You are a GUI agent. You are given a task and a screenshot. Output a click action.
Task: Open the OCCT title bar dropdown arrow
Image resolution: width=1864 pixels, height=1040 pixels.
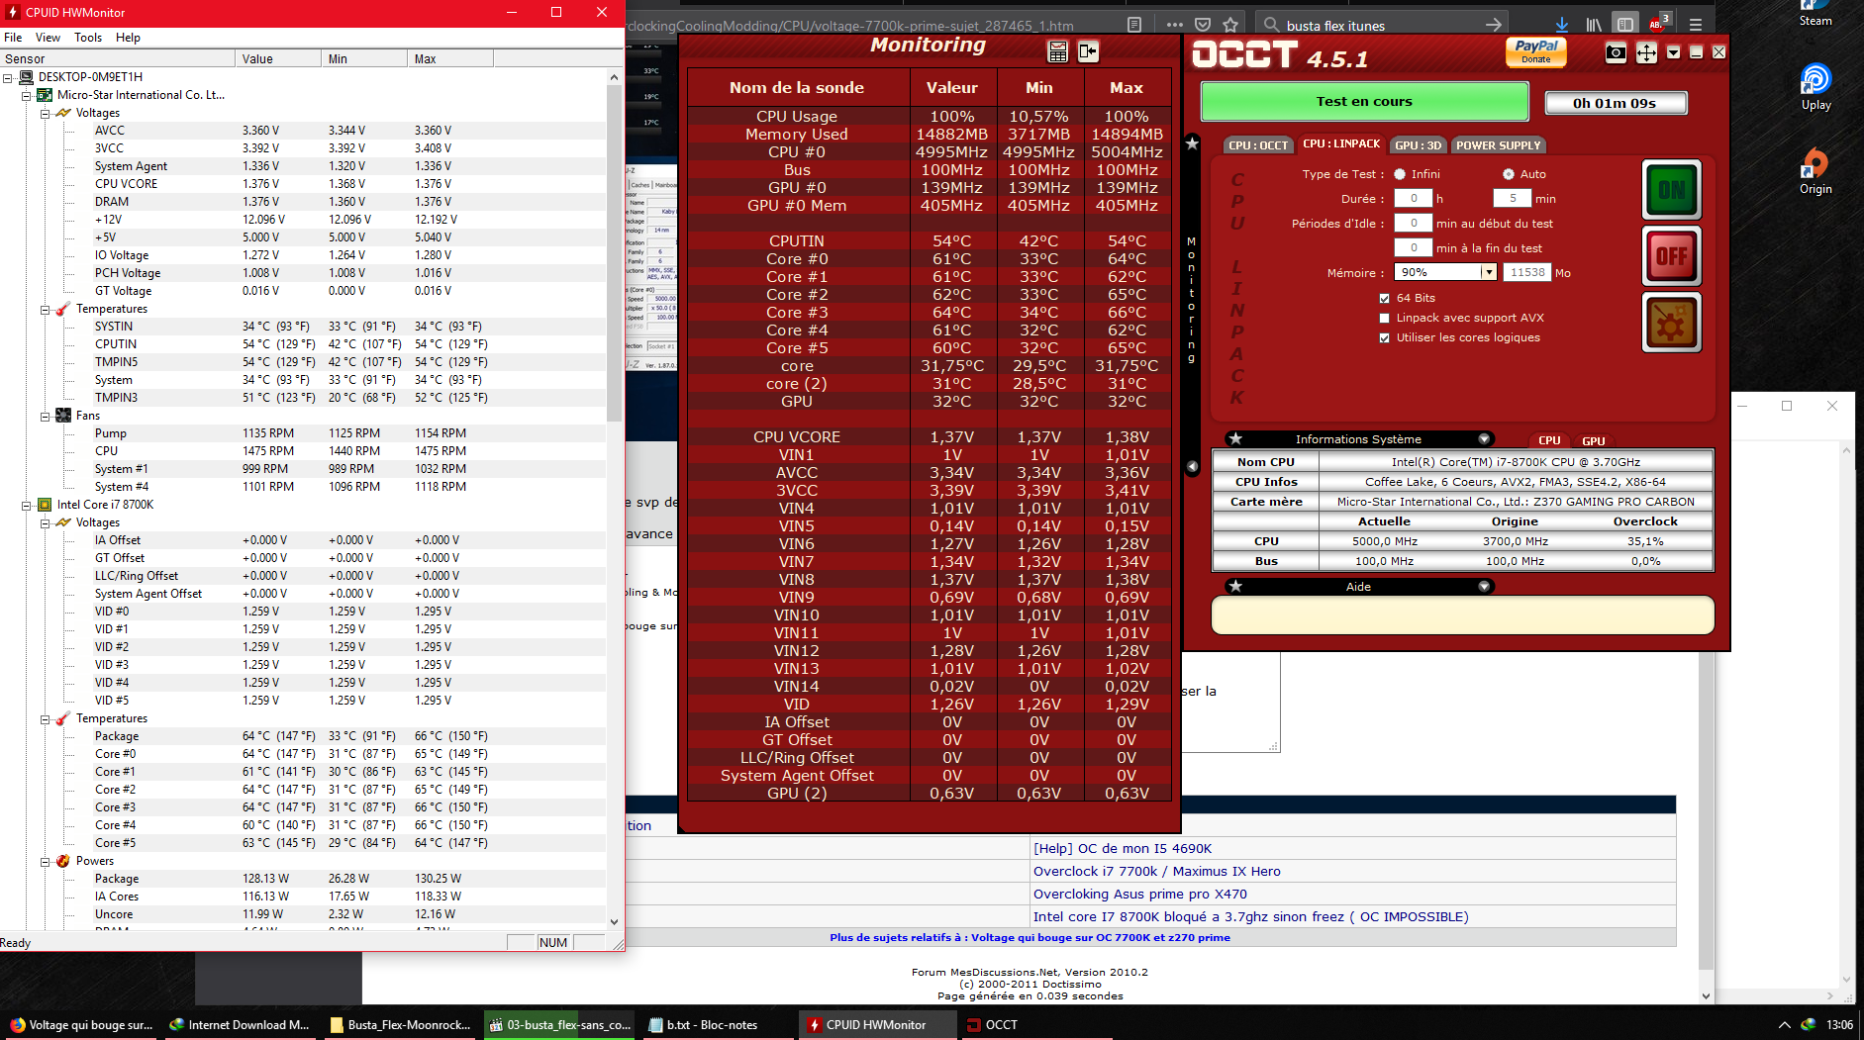click(x=1674, y=52)
